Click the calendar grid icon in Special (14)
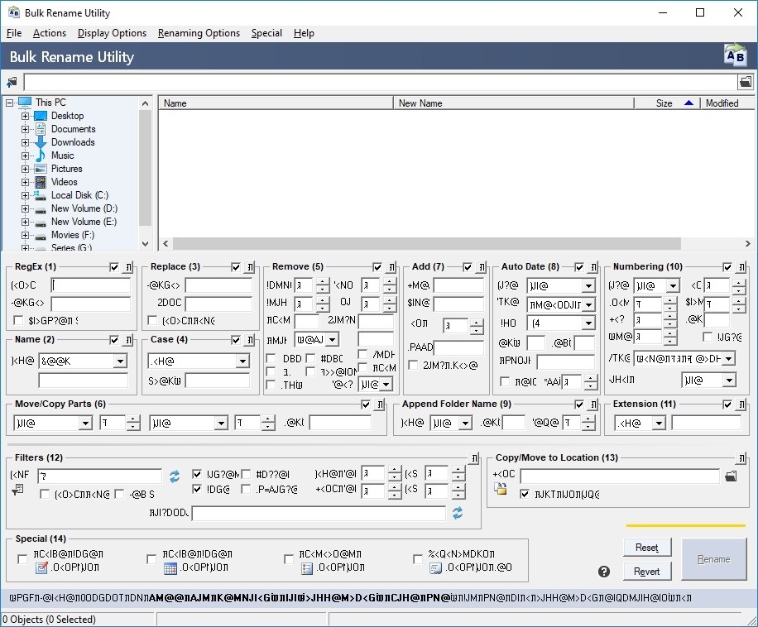Viewport: 758px width, 627px height. [x=170, y=568]
